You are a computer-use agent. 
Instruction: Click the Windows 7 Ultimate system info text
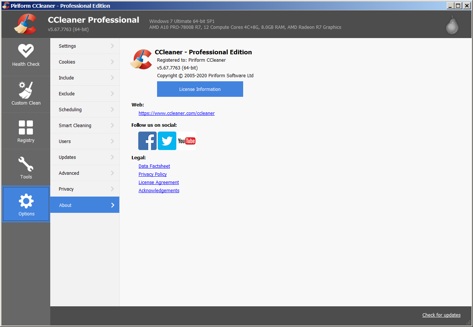click(x=182, y=21)
